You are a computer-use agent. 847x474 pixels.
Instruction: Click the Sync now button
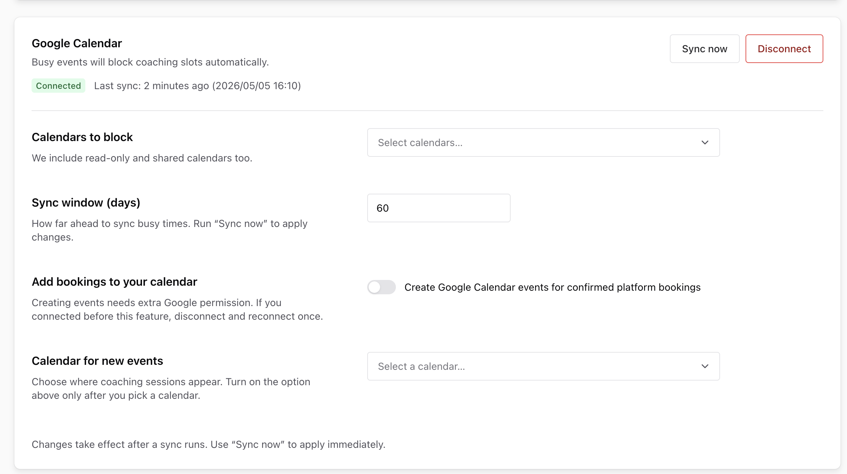(704, 49)
